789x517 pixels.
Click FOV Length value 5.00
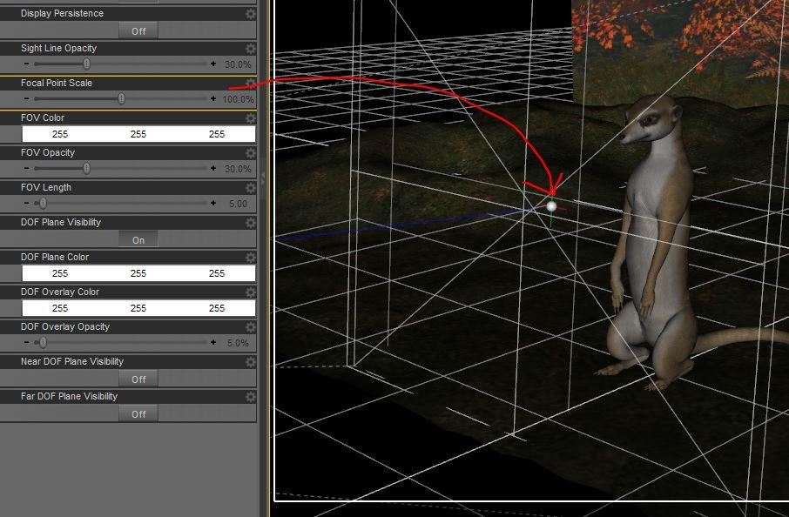pyautogui.click(x=238, y=204)
